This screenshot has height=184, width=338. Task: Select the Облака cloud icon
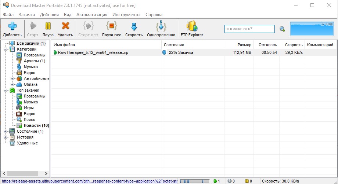coord(19,84)
